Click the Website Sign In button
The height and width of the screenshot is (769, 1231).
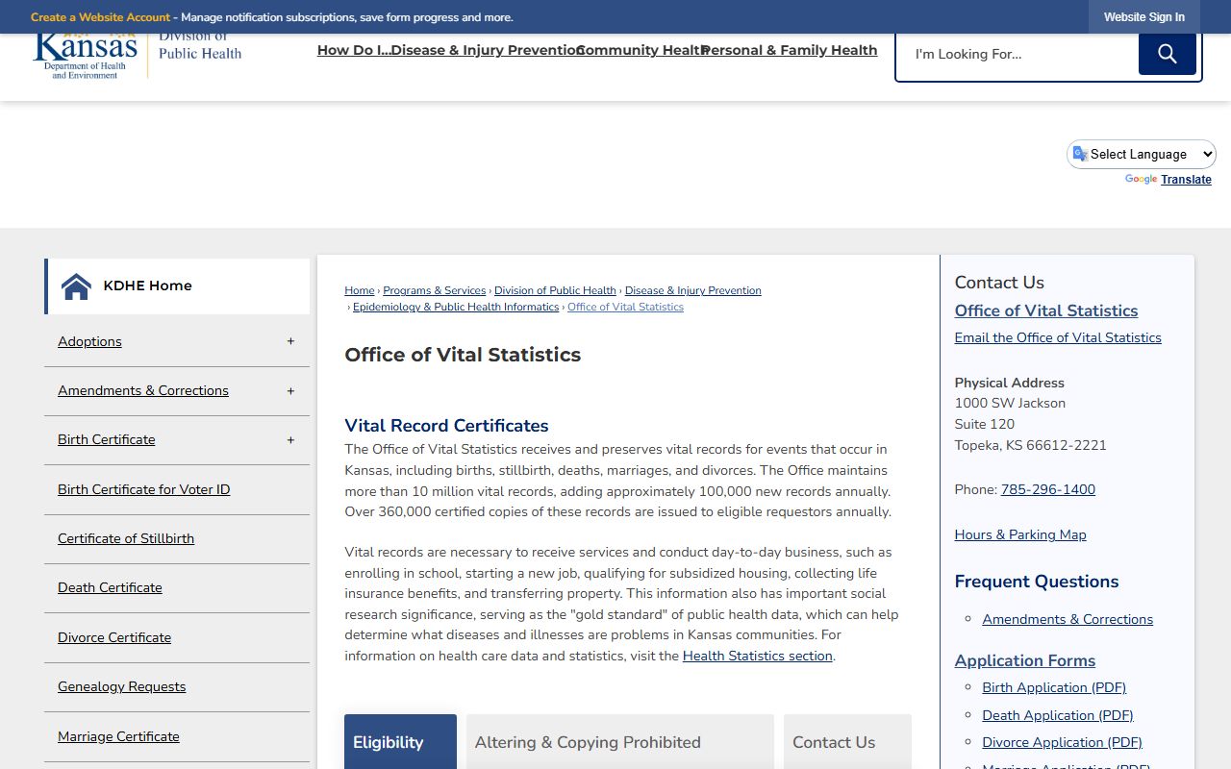1143,17
